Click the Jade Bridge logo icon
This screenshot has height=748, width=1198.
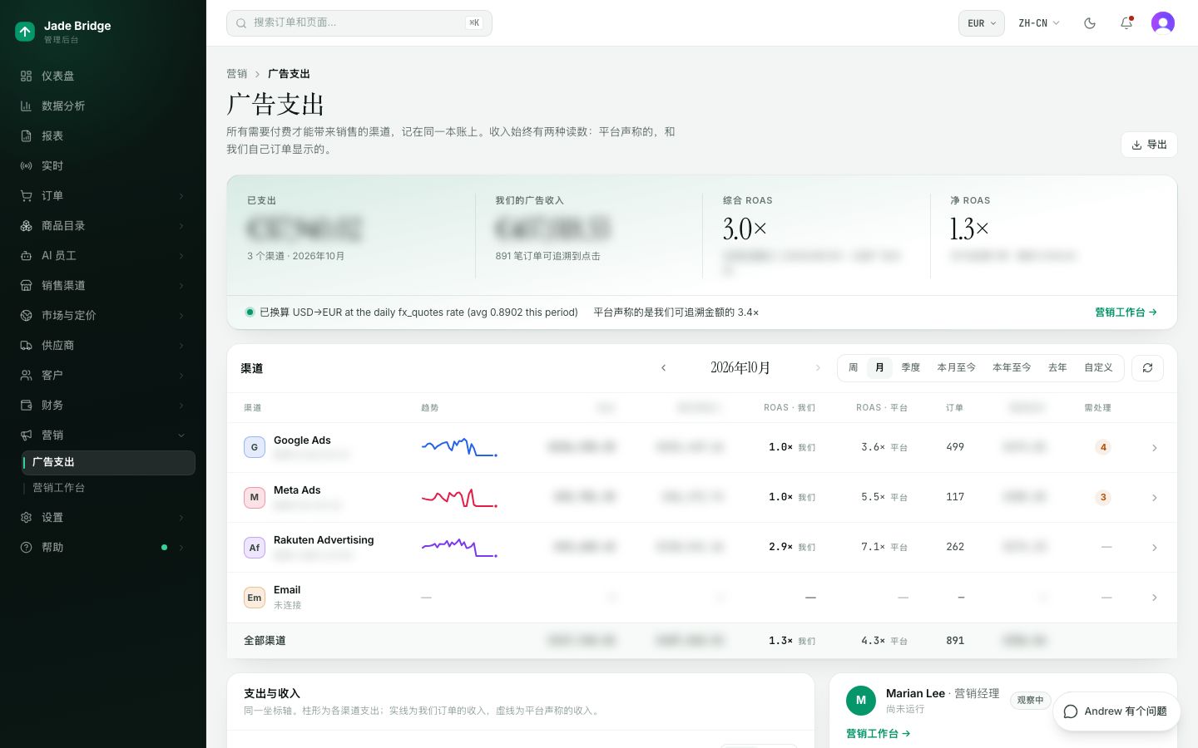[25, 32]
